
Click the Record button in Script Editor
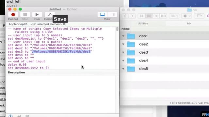tap(13, 15)
